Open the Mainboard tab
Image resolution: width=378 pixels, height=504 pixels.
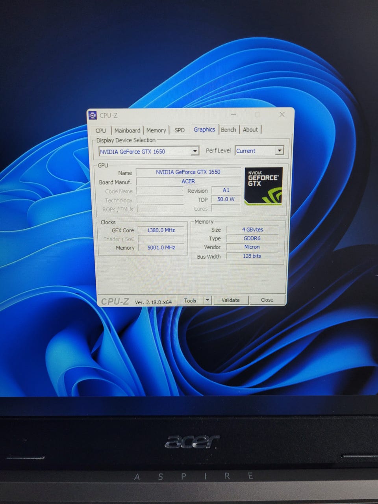[127, 130]
